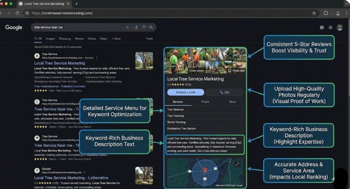Switch to Images results tab
Viewport: 350px width, 189px height.
pos(50,39)
